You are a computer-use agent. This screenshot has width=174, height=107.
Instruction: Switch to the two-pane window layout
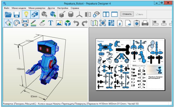[x=106, y=14]
